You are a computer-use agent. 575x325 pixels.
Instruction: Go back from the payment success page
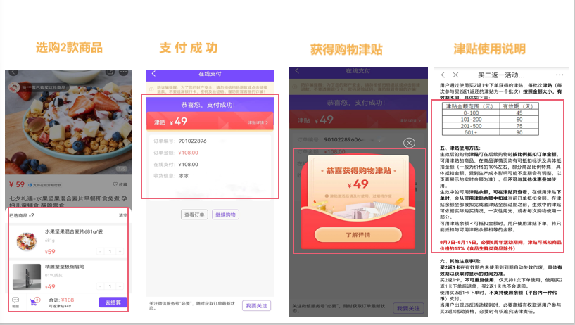coord(153,74)
